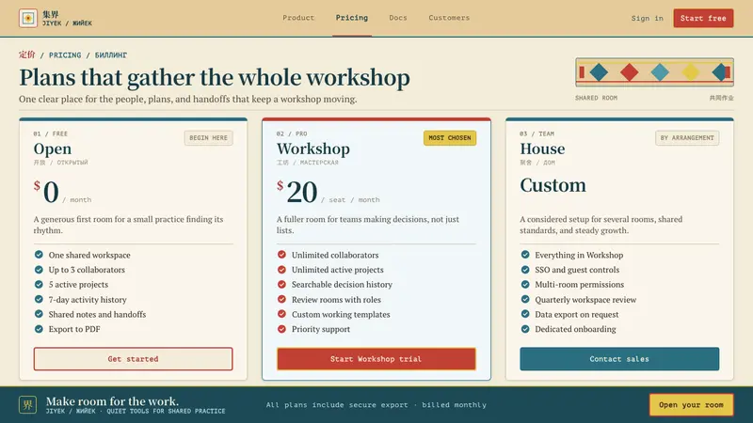753x423 pixels.
Task: Click red check icon beside Priority support
Action: (x=281, y=329)
